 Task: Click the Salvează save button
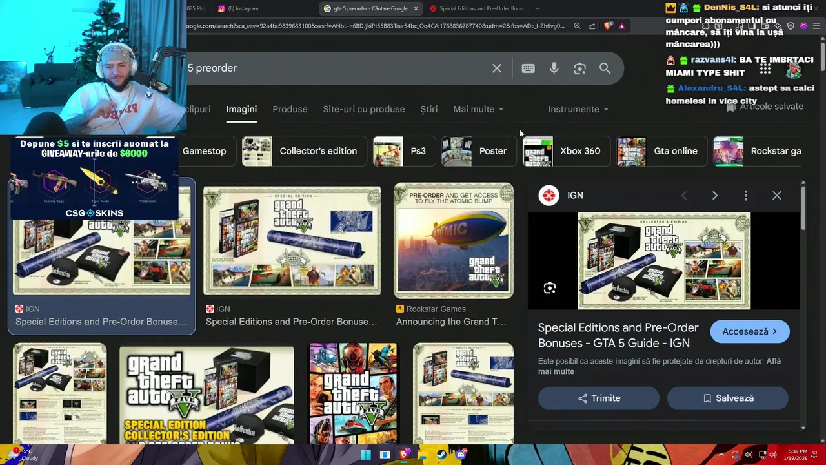tap(728, 398)
